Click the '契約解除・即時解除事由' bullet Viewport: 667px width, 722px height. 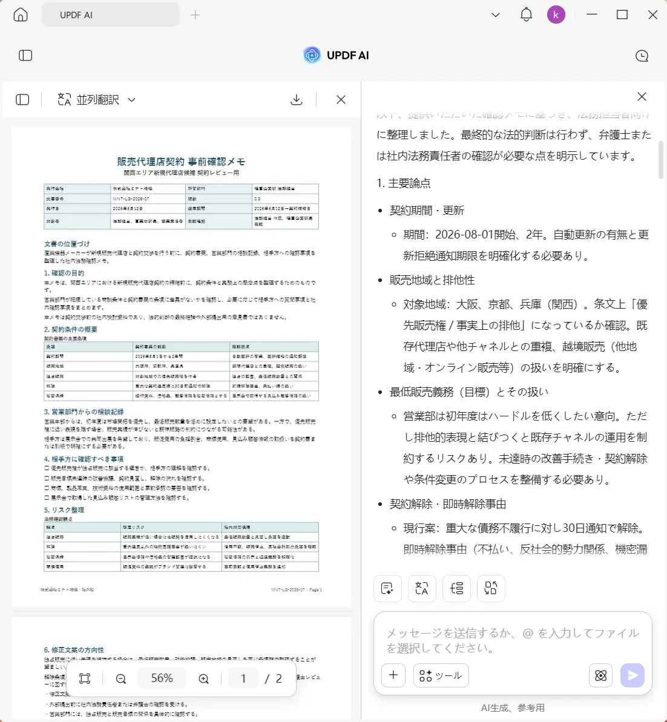coord(448,504)
